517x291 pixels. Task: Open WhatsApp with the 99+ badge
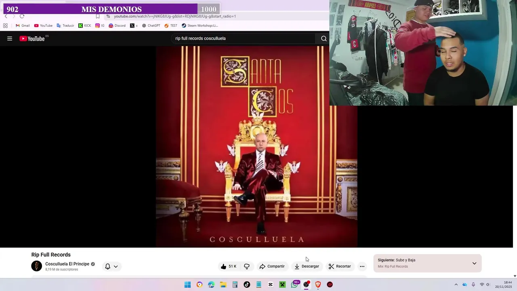click(295, 284)
